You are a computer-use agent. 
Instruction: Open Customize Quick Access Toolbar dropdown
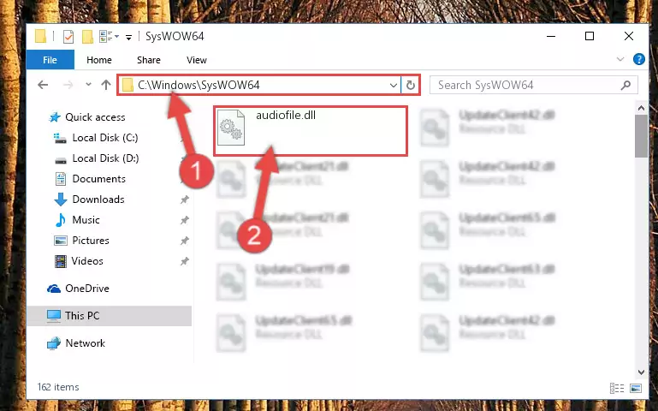pyautogui.click(x=129, y=37)
